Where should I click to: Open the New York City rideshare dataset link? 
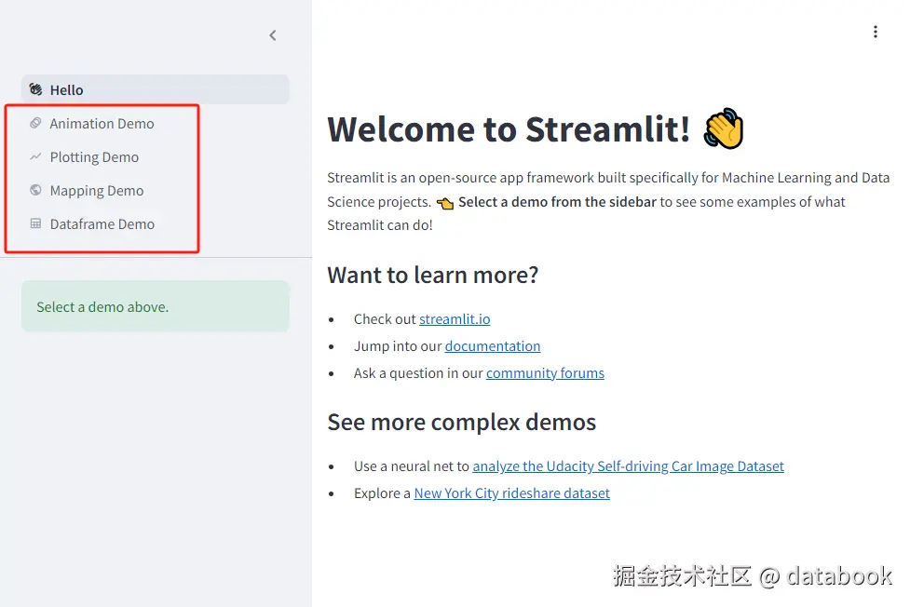511,492
